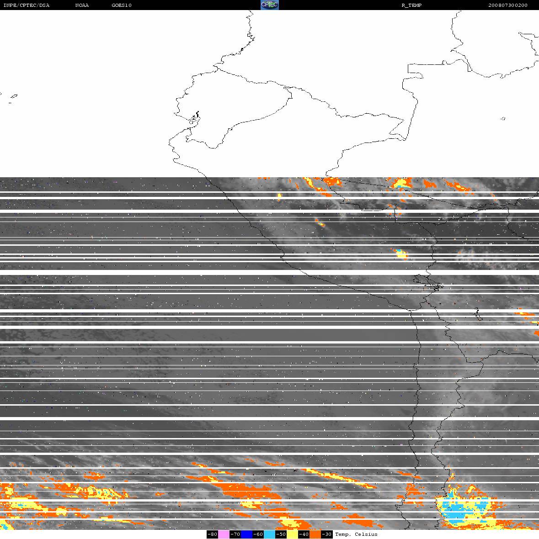Click the 200807300200 timestamp
539x539 pixels.
coord(508,5)
